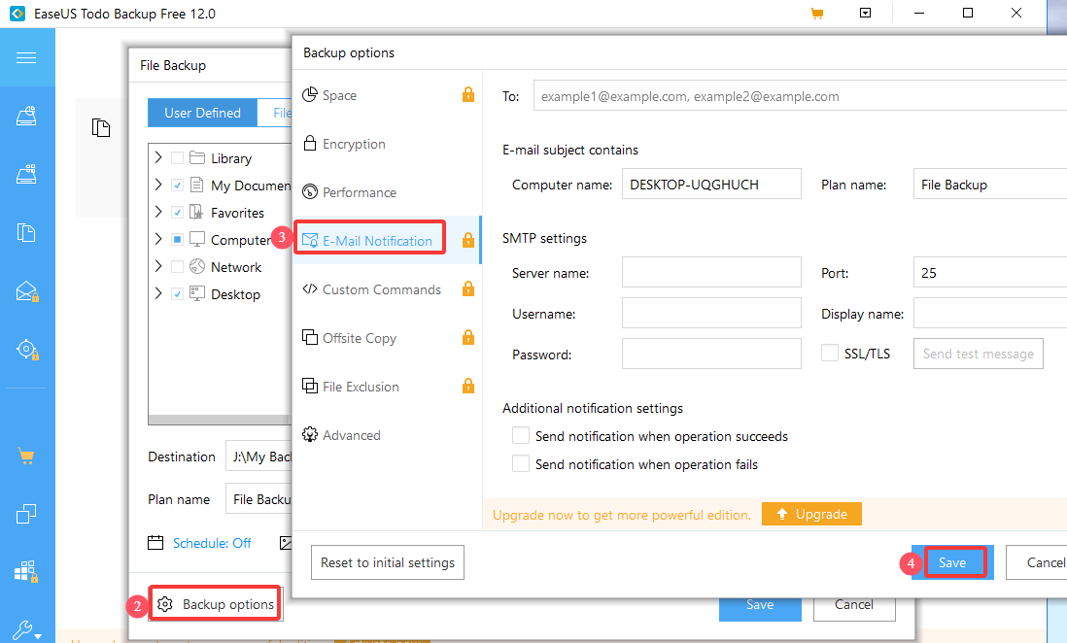Click the System Backup sidebar icon
1067x643 pixels.
[26, 174]
